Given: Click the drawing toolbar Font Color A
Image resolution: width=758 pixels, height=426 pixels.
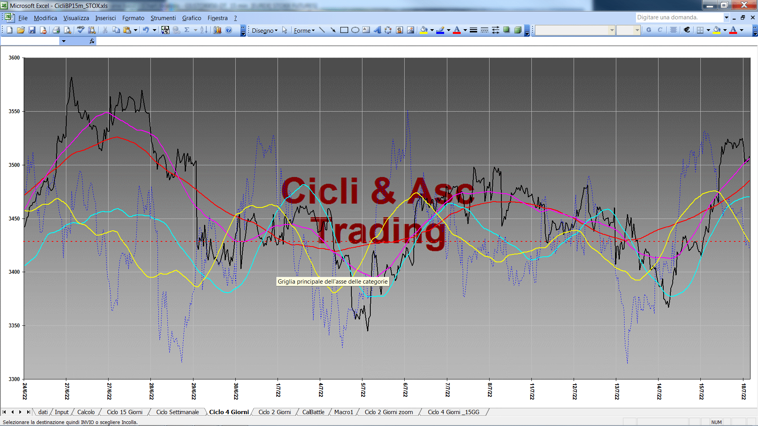Looking at the screenshot, I should 457,30.
